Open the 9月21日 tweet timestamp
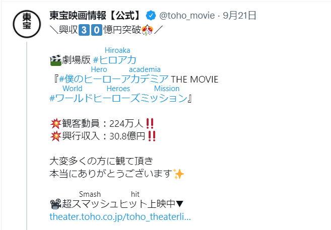The height and width of the screenshot is (230, 331). (240, 16)
